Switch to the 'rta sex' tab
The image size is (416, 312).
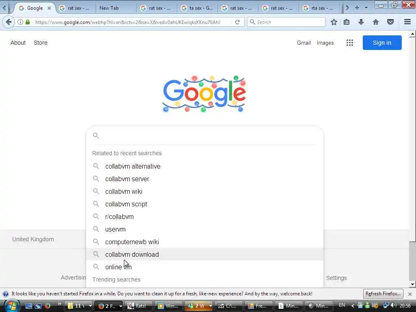(319, 8)
